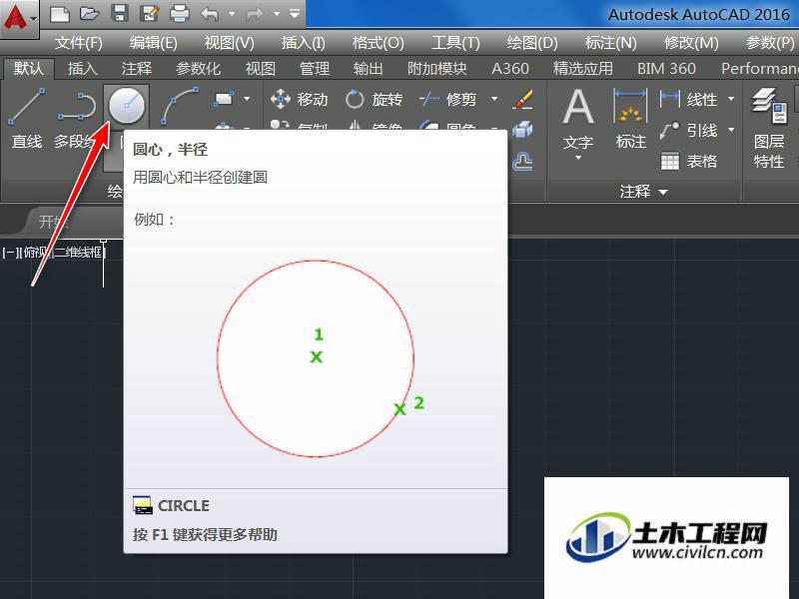Create a new drawing from quick access toolbar
This screenshot has width=799, height=599.
[60, 14]
